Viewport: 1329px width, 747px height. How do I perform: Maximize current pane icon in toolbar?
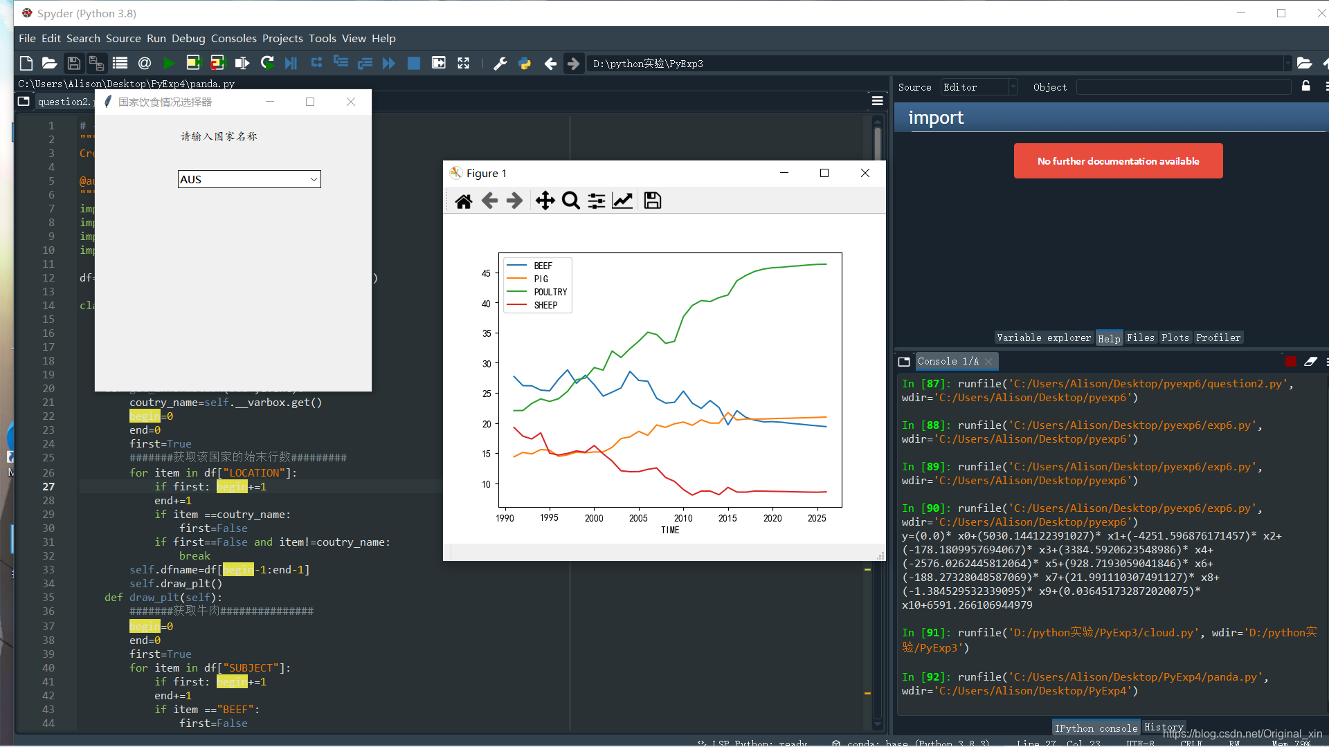point(463,64)
